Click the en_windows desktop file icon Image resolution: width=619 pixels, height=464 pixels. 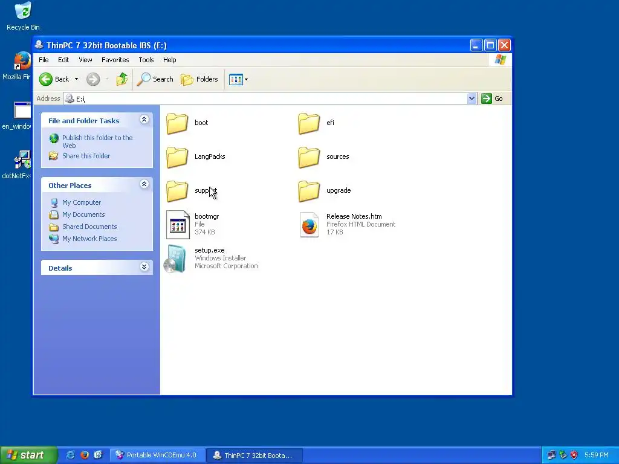pos(22,110)
